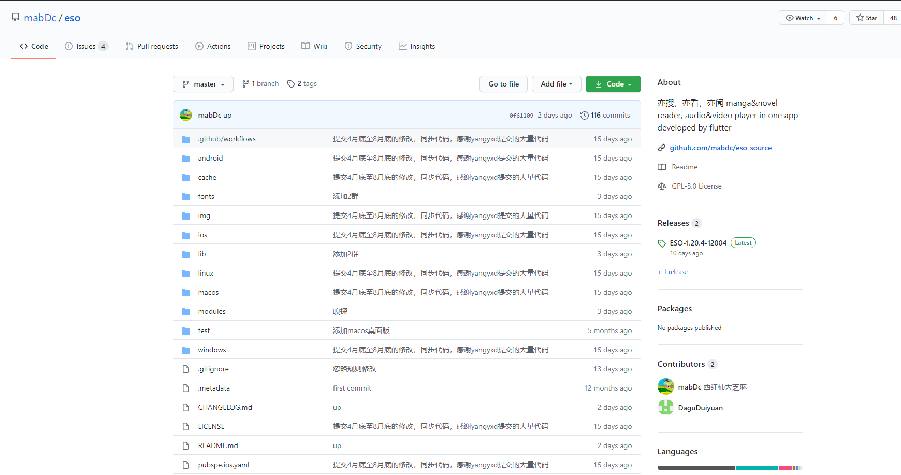Click the .gitignore file icon

(186, 369)
